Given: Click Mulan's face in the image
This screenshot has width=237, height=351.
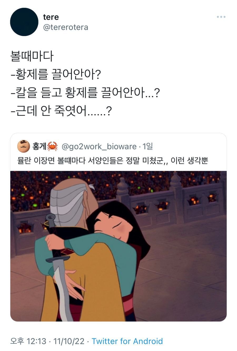Looking at the screenshot, I should point(116,225).
